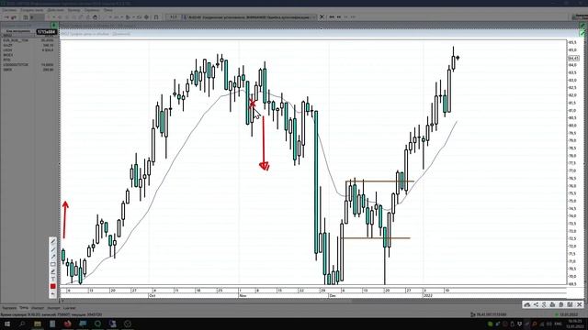
Task: Click the 84,41 current price label
Action: click(573, 58)
